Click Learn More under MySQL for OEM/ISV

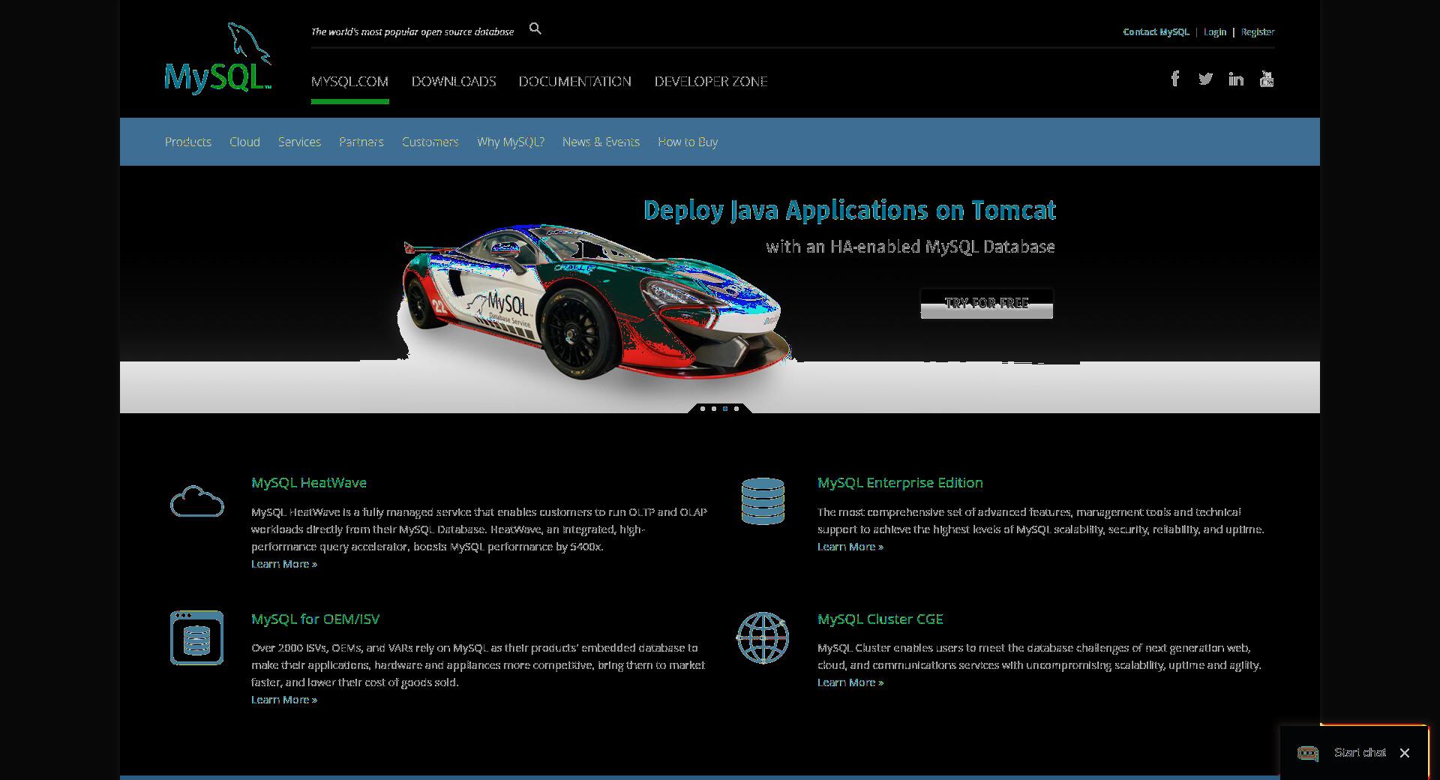coord(284,700)
